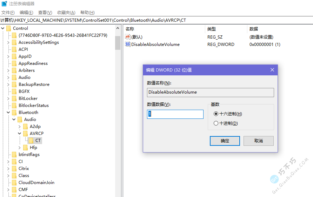This screenshot has height=197, width=313.
Task: Click the BitlockerStatus folder icon
Action: pyautogui.click(x=14, y=106)
